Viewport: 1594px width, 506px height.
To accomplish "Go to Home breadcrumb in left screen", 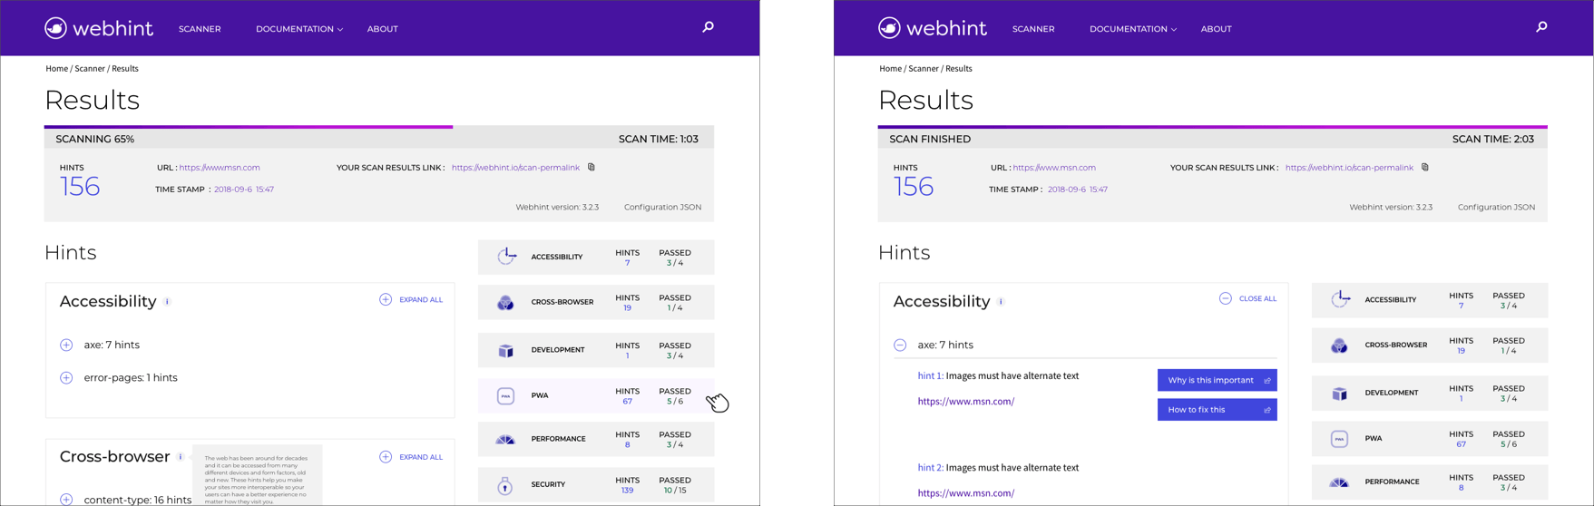I will (x=57, y=68).
